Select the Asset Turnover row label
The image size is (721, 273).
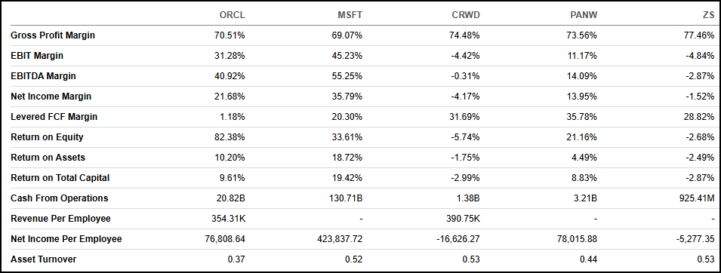coord(43,259)
